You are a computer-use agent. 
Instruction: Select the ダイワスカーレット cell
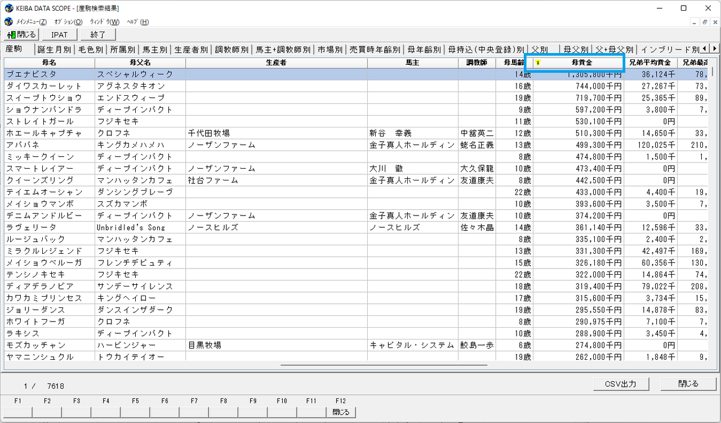[50, 86]
